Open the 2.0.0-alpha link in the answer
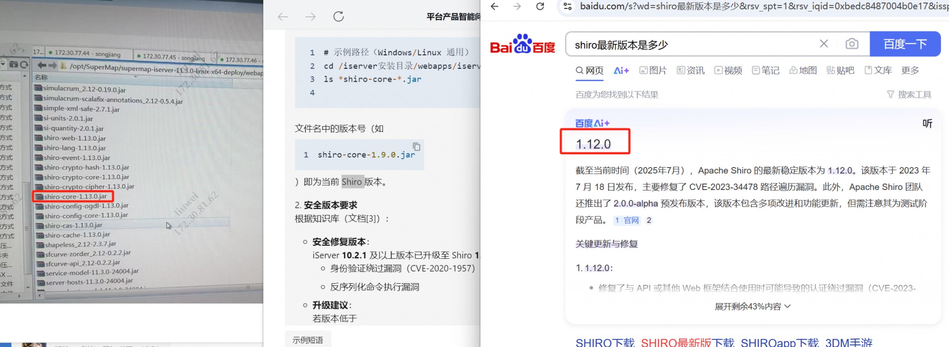 pos(635,203)
